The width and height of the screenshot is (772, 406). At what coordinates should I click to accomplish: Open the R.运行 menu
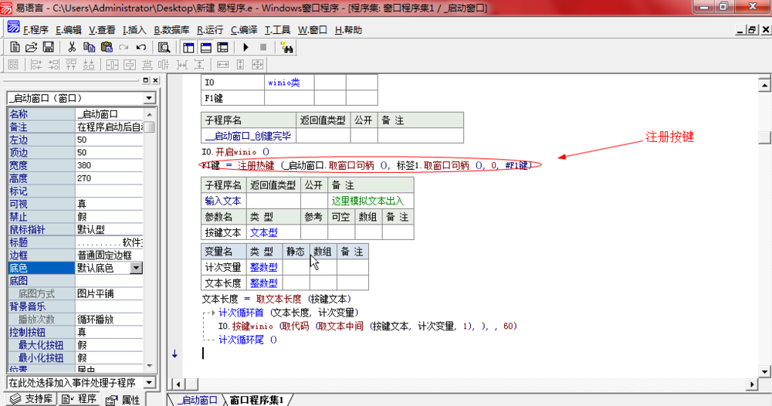click(211, 30)
